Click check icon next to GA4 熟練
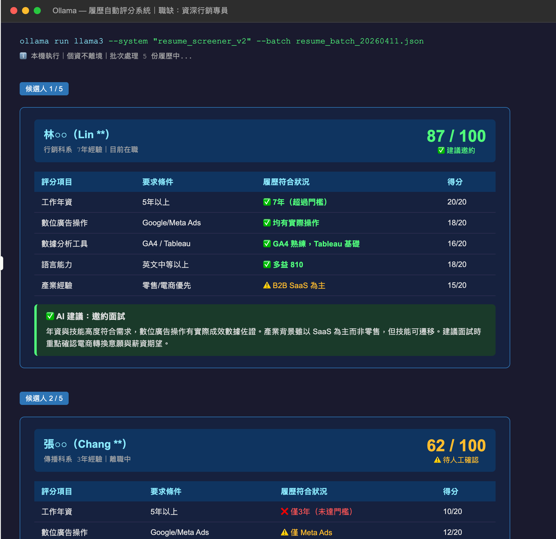The width and height of the screenshot is (556, 539). point(267,244)
